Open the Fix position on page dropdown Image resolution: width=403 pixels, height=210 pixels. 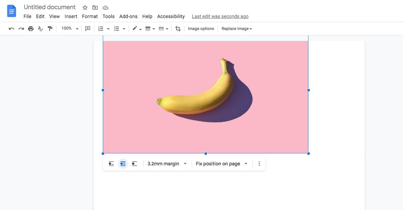[221, 164]
